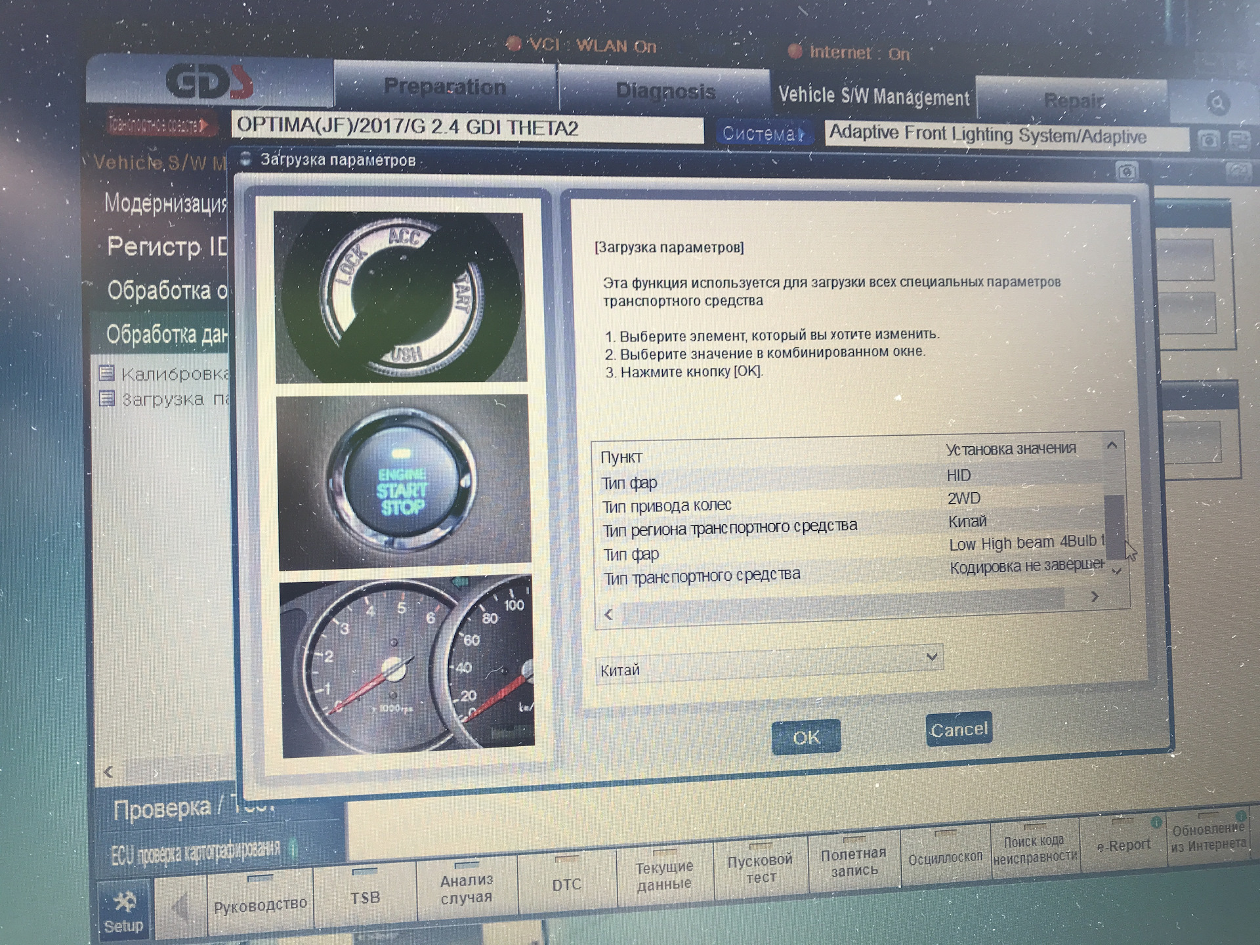Click the Калибровка list item icon
This screenshot has width=1260, height=945.
[x=106, y=373]
